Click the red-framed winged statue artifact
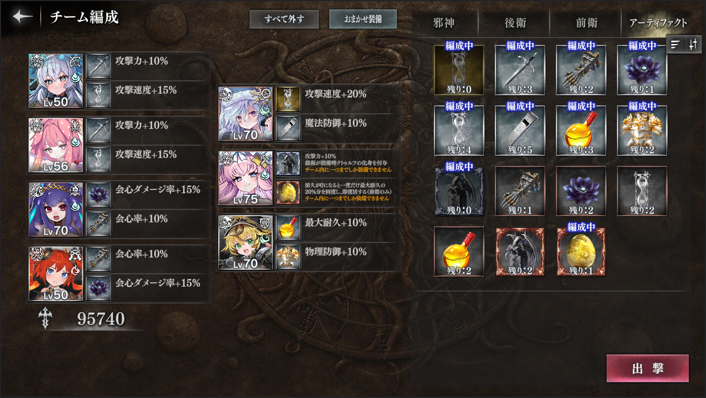This screenshot has height=398, width=706. 520,252
